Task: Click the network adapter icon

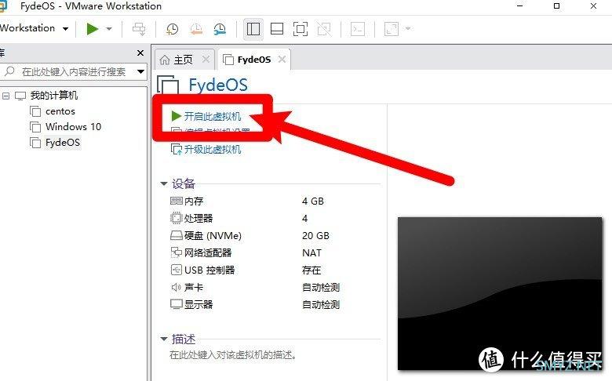Action: click(x=177, y=252)
